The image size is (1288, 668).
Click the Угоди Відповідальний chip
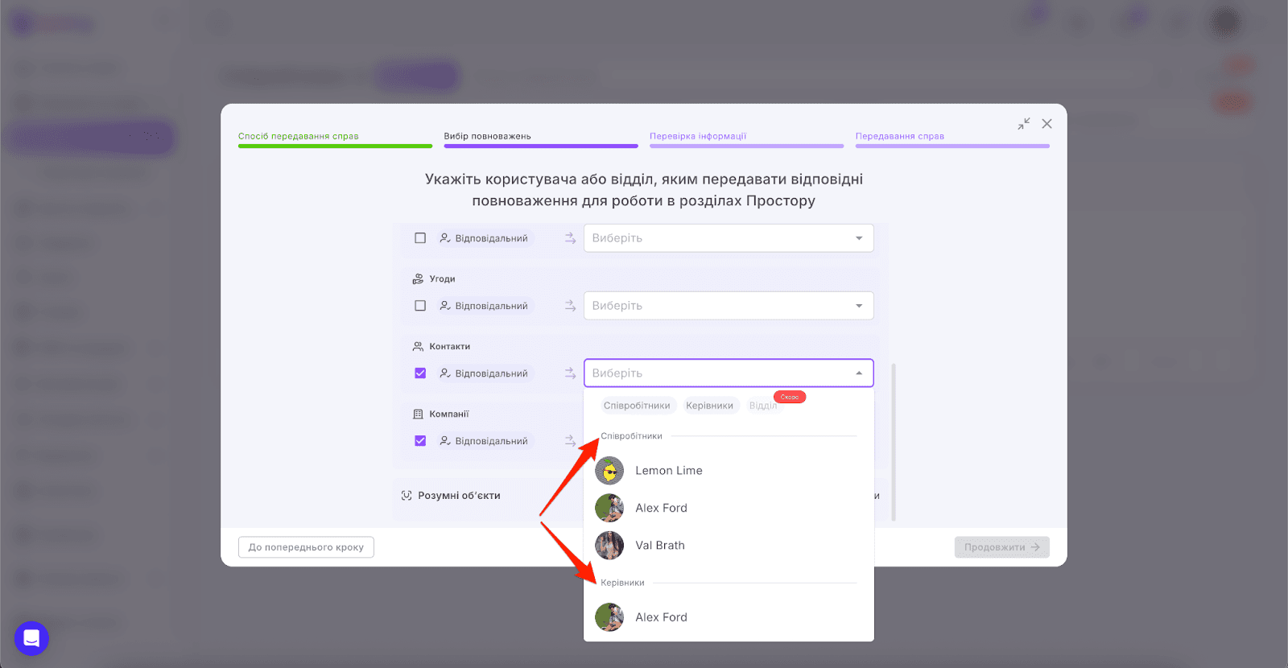pyautogui.click(x=485, y=306)
